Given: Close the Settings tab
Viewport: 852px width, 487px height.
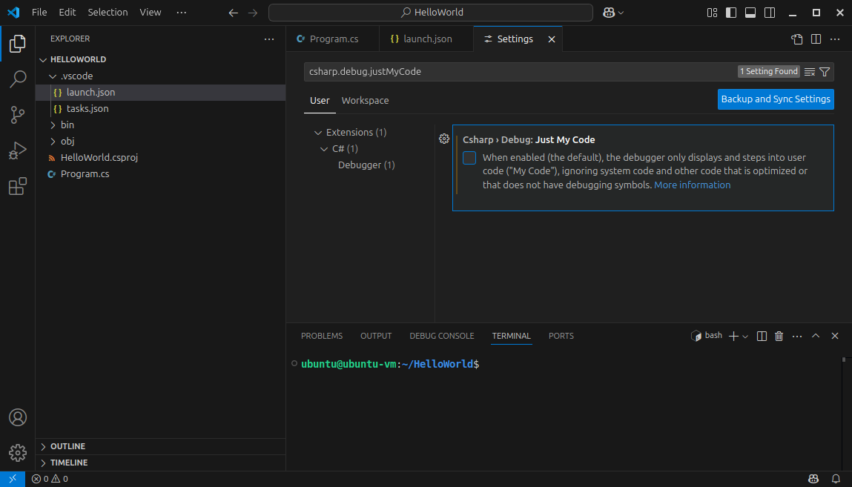Looking at the screenshot, I should (552, 39).
